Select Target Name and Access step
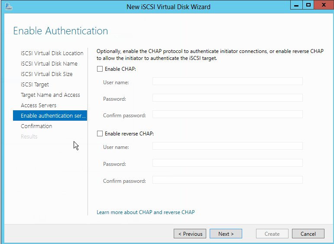Image resolution: width=334 pixels, height=244 pixels. (50, 95)
